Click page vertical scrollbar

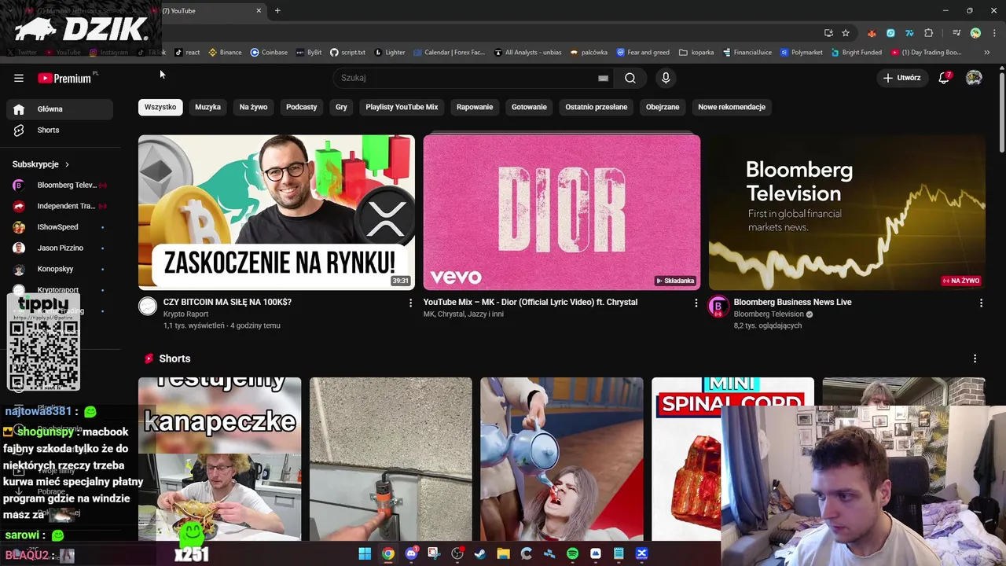1001,114
